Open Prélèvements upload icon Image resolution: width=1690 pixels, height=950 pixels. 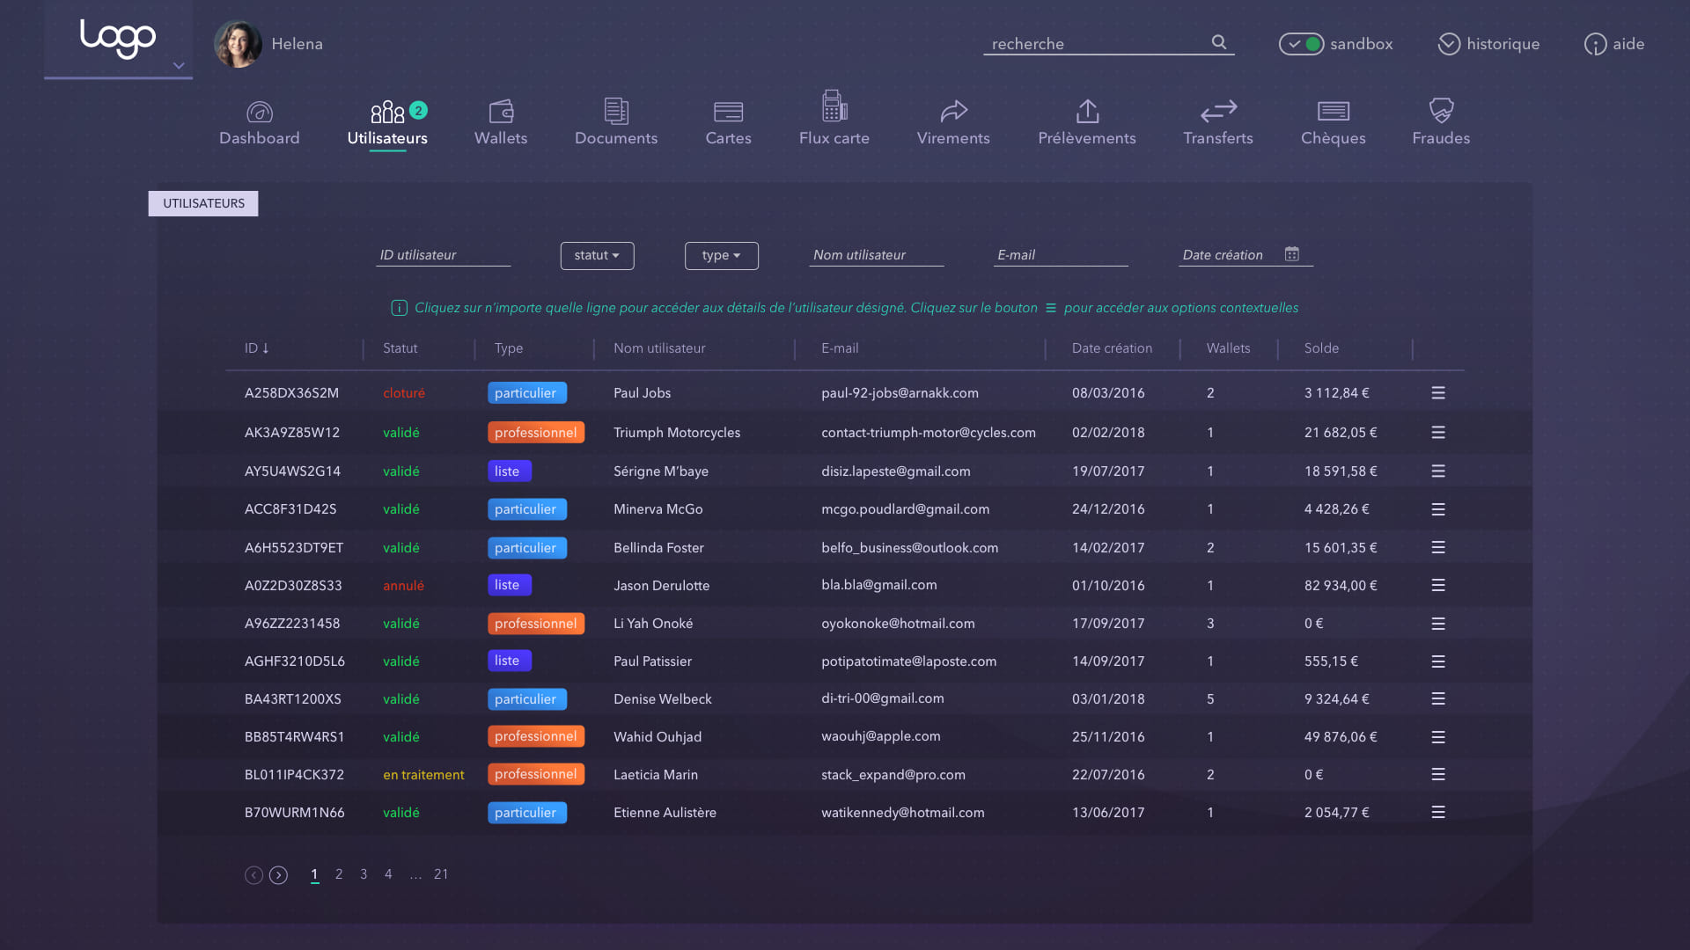click(x=1087, y=111)
